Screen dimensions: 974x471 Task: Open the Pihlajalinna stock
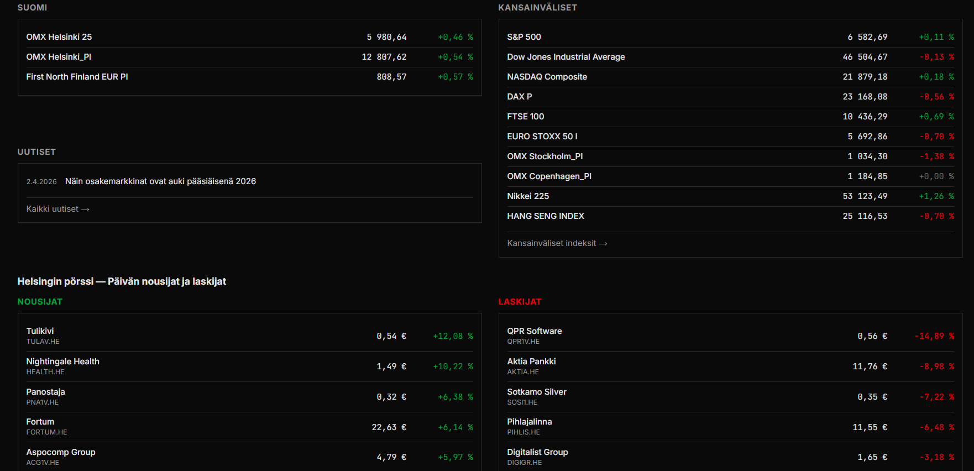[530, 422]
